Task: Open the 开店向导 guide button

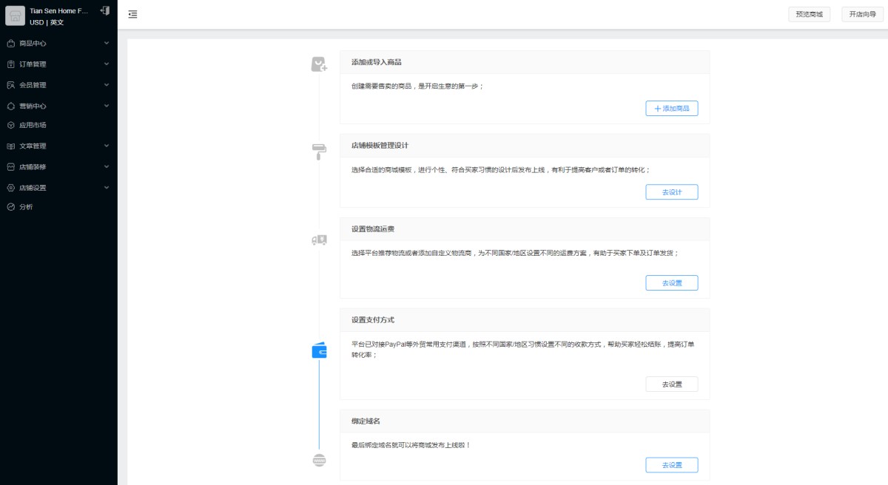Action: coord(862,14)
